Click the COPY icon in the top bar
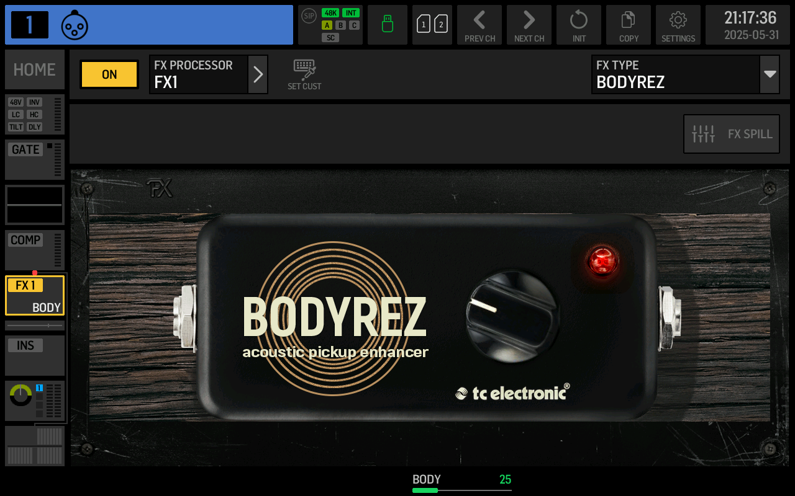This screenshot has height=496, width=795. [x=628, y=25]
